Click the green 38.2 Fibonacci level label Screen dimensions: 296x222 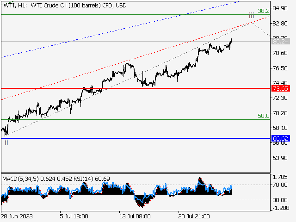[264, 11]
